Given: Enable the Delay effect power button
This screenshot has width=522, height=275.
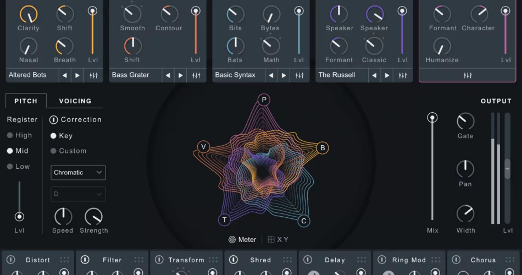Looking at the screenshot, I should 308,260.
